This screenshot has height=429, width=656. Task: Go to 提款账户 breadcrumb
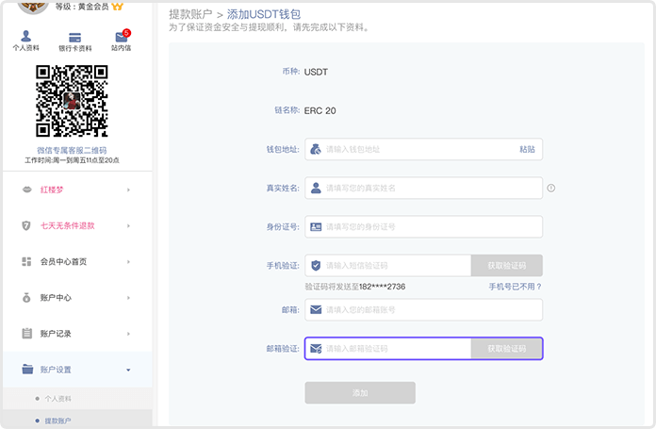190,14
